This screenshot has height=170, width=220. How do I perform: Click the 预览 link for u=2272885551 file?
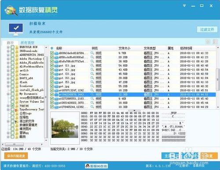click(x=99, y=99)
